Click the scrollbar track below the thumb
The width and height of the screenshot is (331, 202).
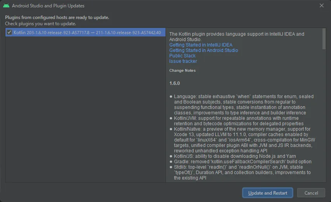[324, 116]
